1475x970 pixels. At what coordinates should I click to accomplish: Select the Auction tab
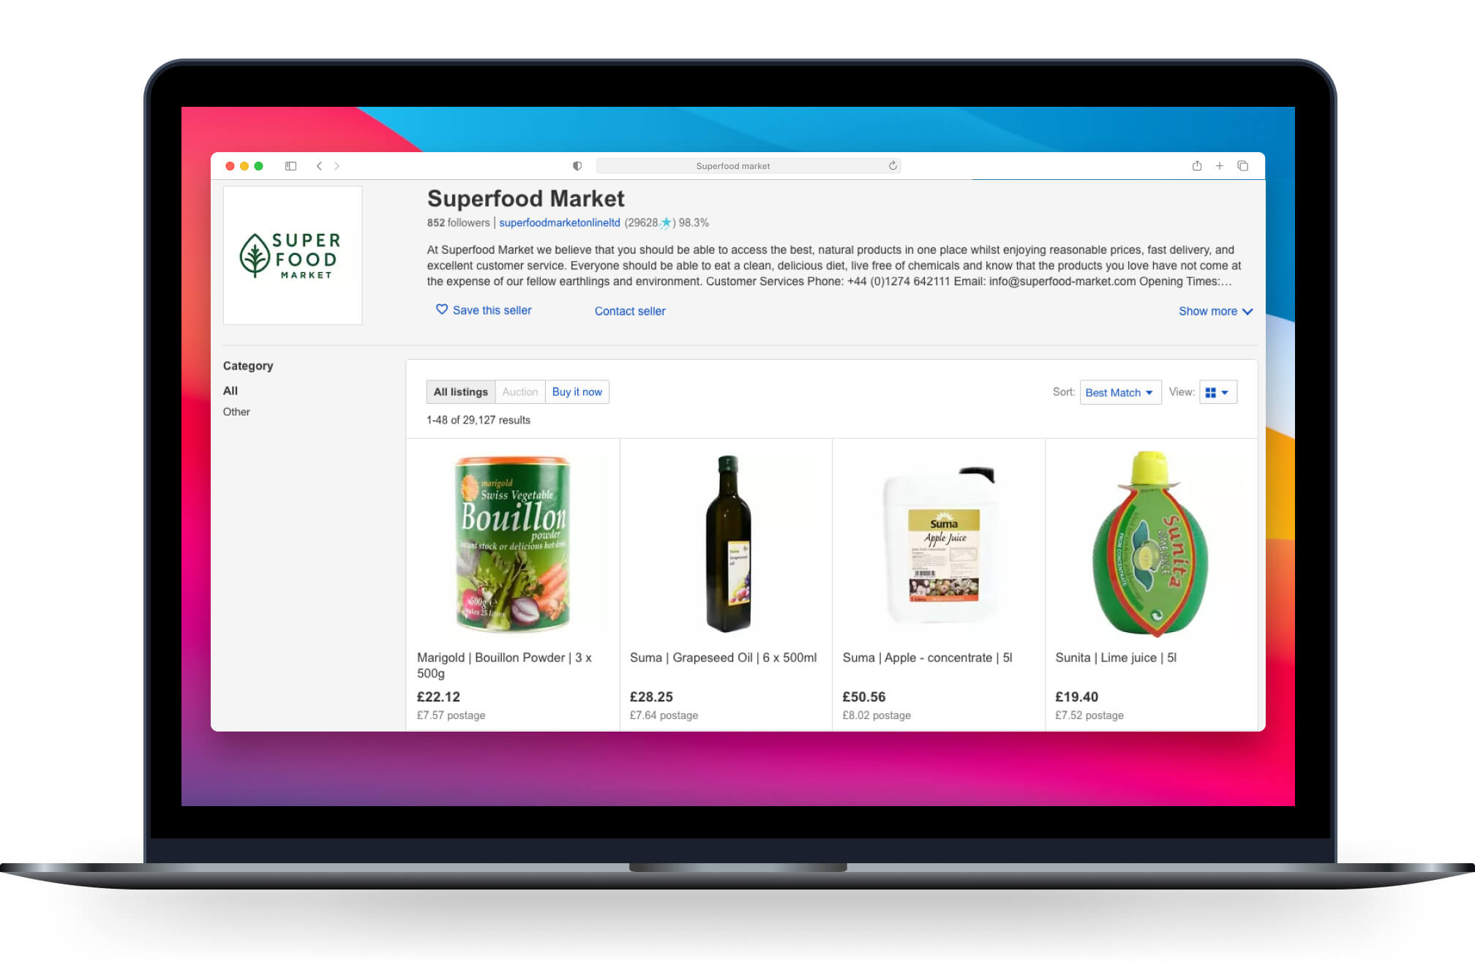[518, 392]
